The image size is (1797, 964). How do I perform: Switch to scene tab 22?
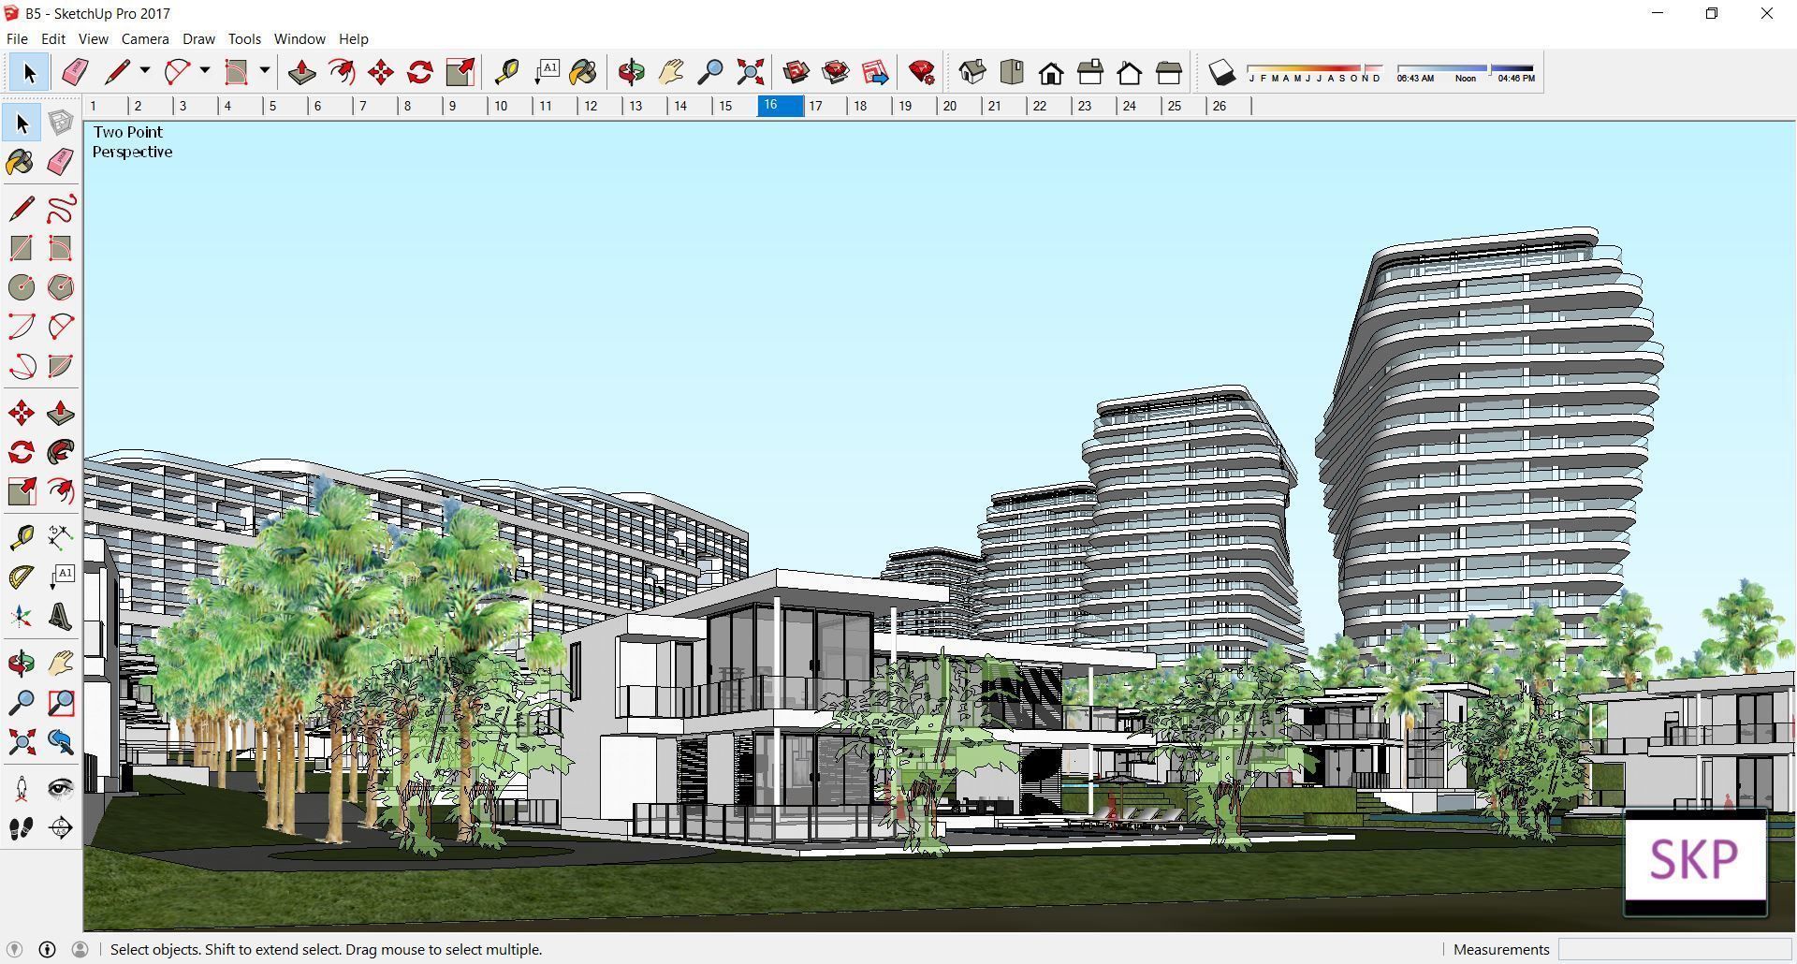[x=1049, y=106]
